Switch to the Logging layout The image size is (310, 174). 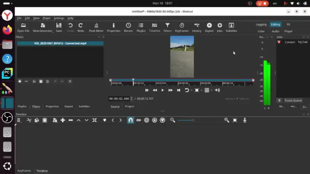click(x=261, y=25)
